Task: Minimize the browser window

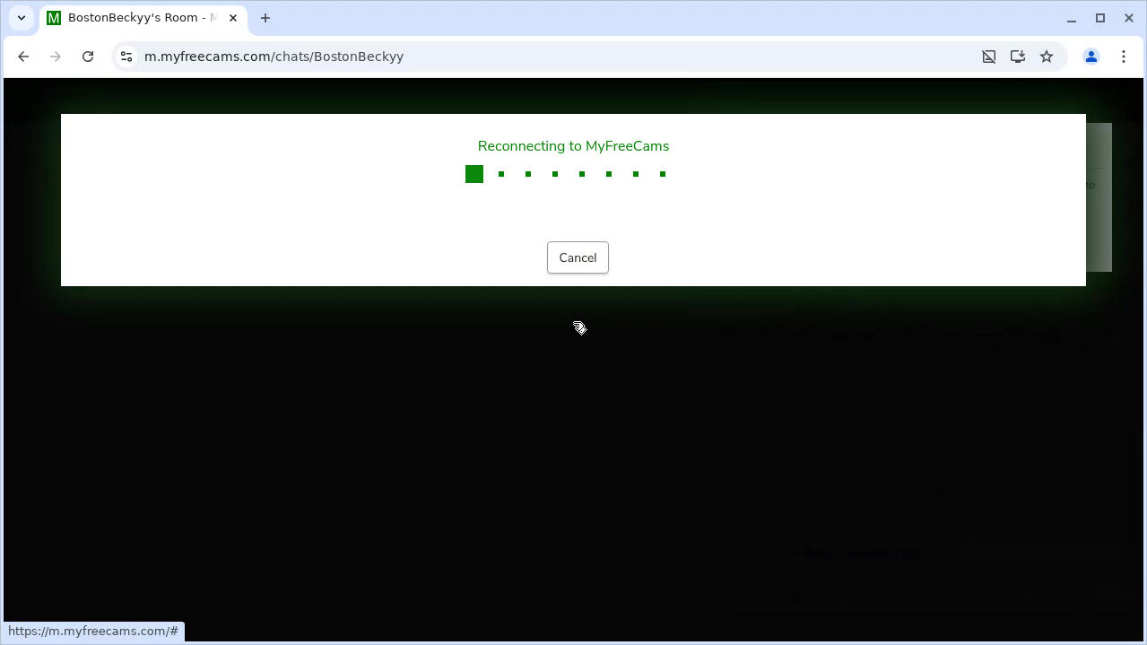Action: 1071,18
